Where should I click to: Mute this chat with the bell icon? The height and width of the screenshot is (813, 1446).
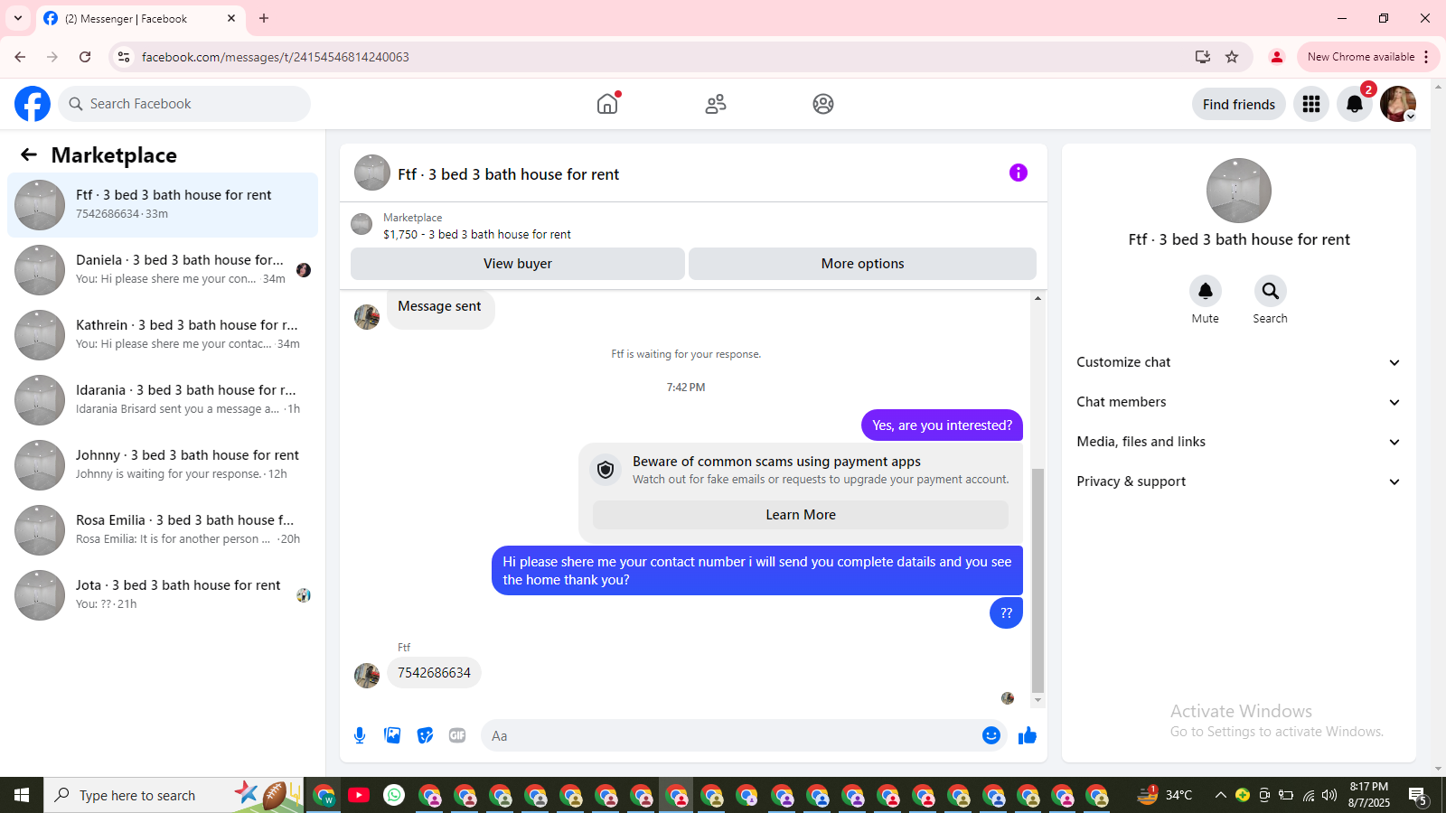click(1206, 291)
